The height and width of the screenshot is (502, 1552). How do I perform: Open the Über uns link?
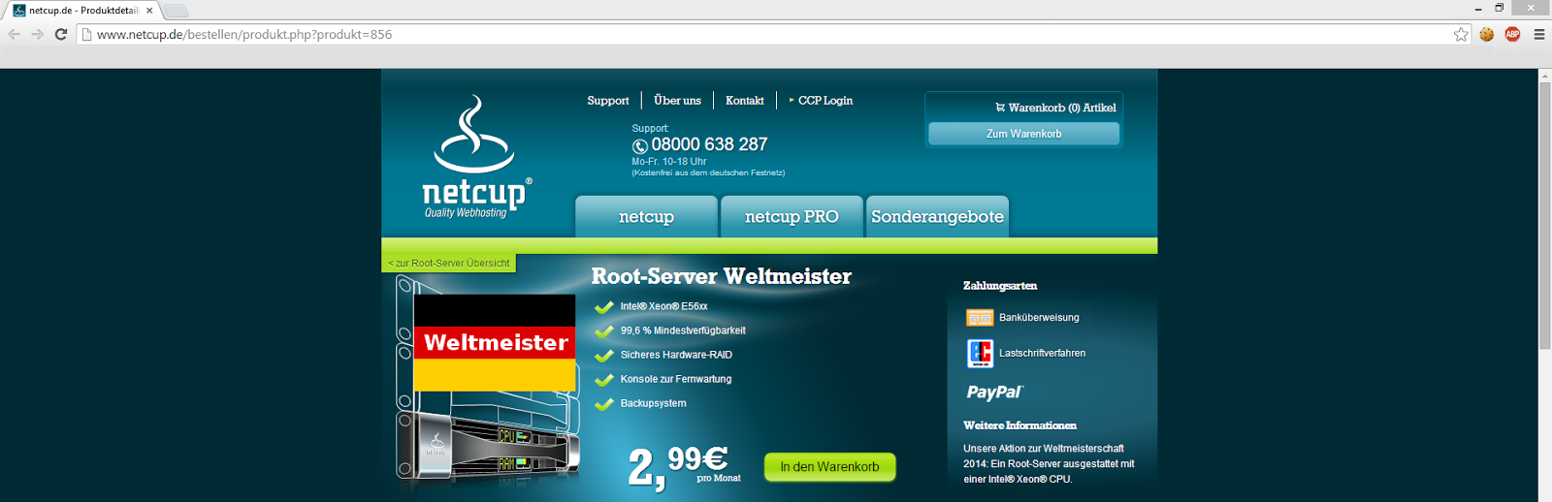[x=677, y=101]
